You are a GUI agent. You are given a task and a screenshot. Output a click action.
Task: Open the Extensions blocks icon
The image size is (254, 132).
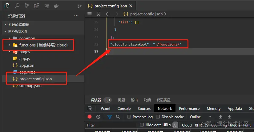[37, 6]
